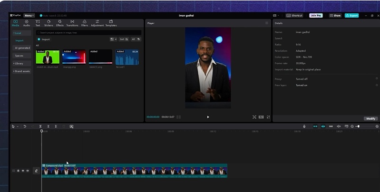
Task: Toggle the preview axis icon
Action: [x=339, y=126]
